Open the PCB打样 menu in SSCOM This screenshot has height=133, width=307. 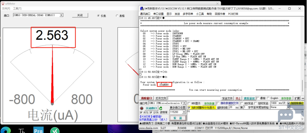pos(233,14)
